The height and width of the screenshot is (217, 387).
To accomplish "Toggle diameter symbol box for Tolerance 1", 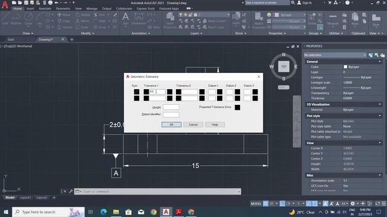I will coord(146,92).
